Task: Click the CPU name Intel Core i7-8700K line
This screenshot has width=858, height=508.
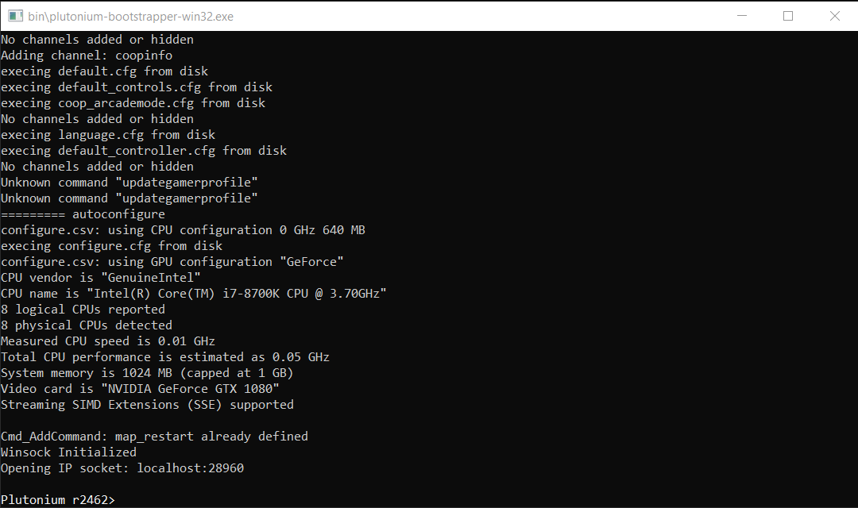Action: pyautogui.click(x=194, y=294)
